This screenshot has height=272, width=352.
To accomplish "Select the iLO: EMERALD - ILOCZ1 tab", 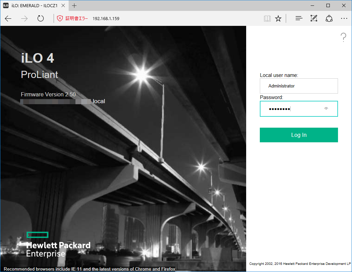I will [34, 5].
